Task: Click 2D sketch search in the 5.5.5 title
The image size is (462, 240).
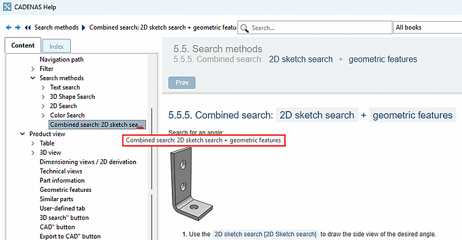Action: [317, 115]
